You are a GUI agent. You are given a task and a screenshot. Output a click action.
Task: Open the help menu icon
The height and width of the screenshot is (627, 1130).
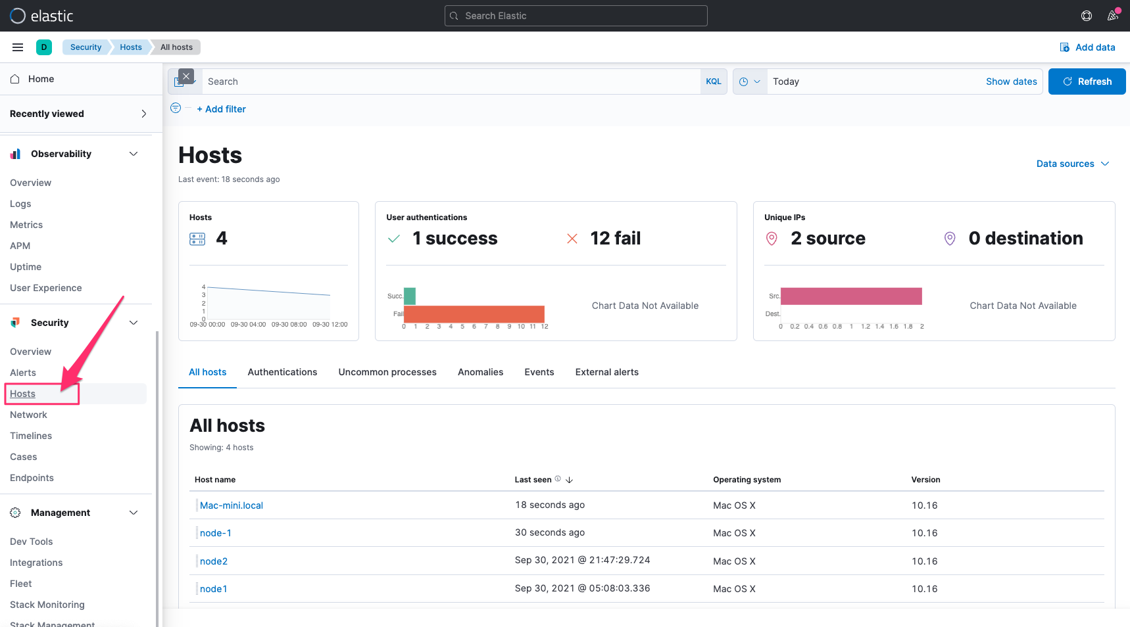coord(1087,16)
